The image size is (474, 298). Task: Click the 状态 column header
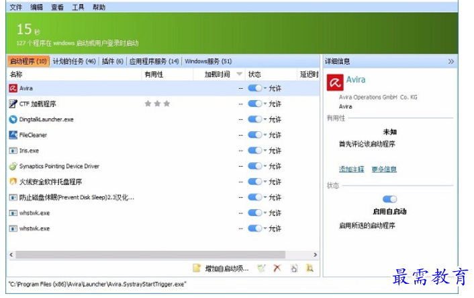tap(271, 74)
